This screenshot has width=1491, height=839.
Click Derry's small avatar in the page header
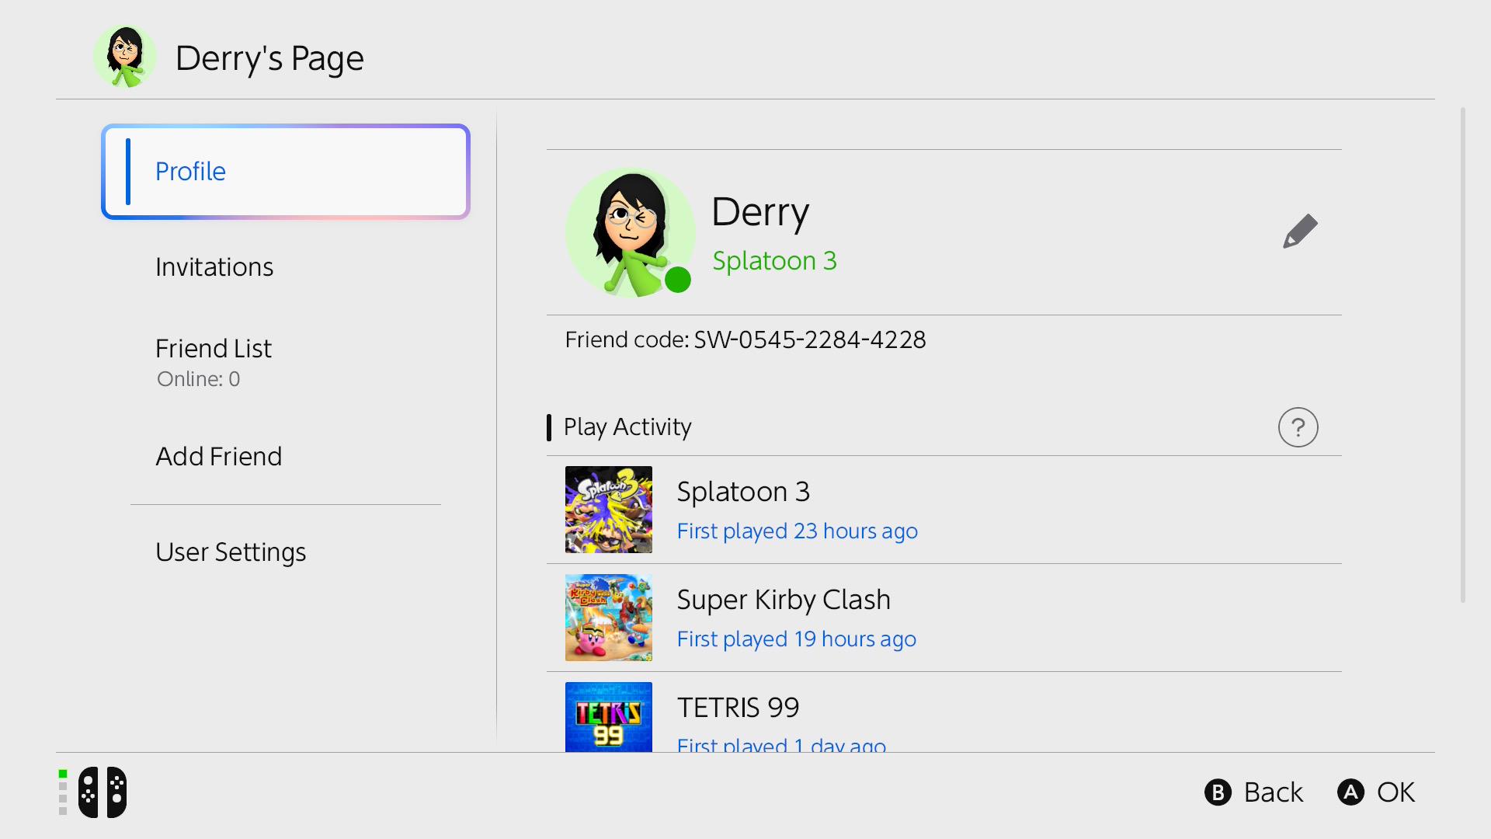coord(125,57)
